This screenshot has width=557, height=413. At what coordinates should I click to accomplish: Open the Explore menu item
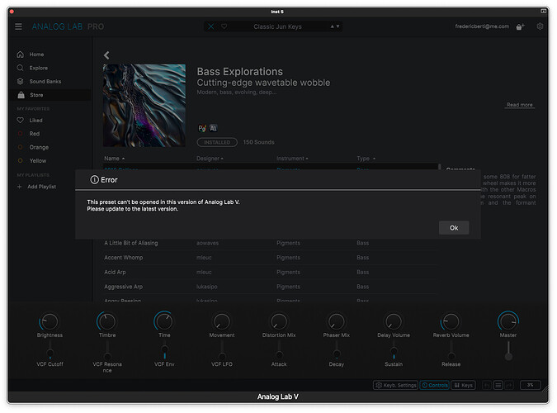coord(38,68)
